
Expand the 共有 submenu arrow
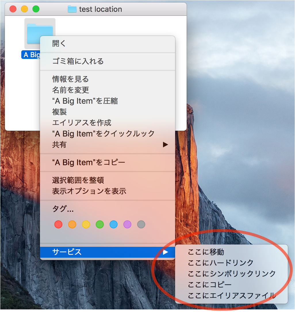pos(165,145)
